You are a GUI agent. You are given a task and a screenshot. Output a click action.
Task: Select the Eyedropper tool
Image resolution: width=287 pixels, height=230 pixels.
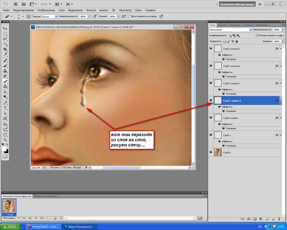(5, 54)
